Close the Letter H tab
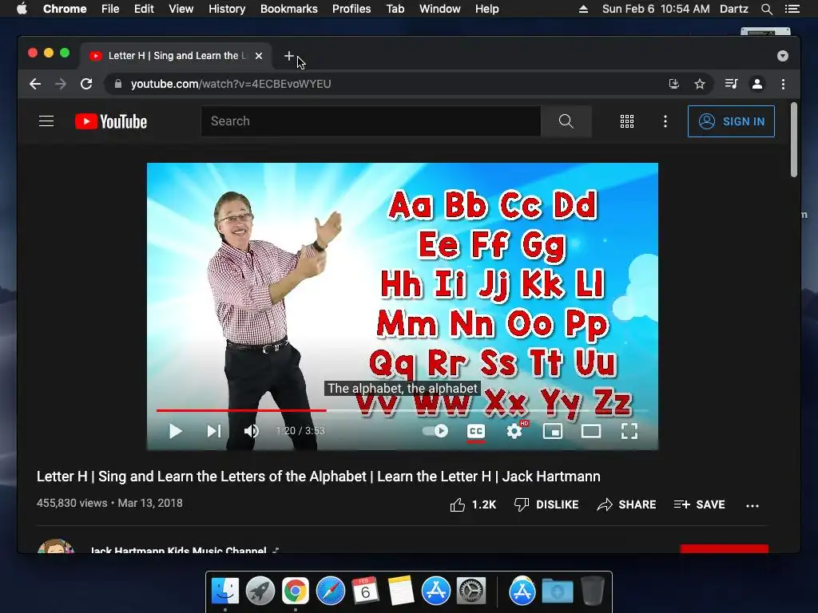The width and height of the screenshot is (818, 613). pyautogui.click(x=259, y=56)
